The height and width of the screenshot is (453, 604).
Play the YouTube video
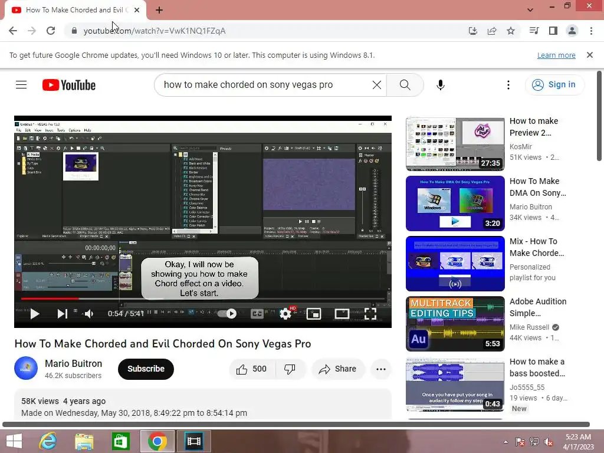[x=35, y=314]
